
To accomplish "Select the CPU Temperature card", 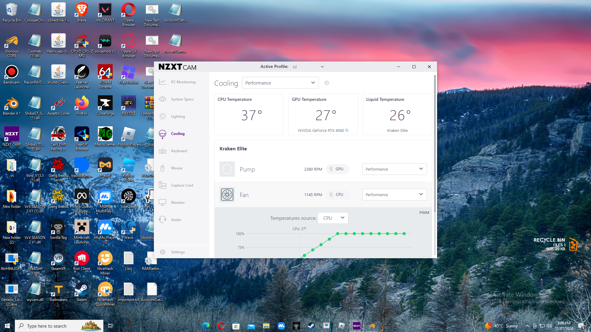I will coord(249,114).
